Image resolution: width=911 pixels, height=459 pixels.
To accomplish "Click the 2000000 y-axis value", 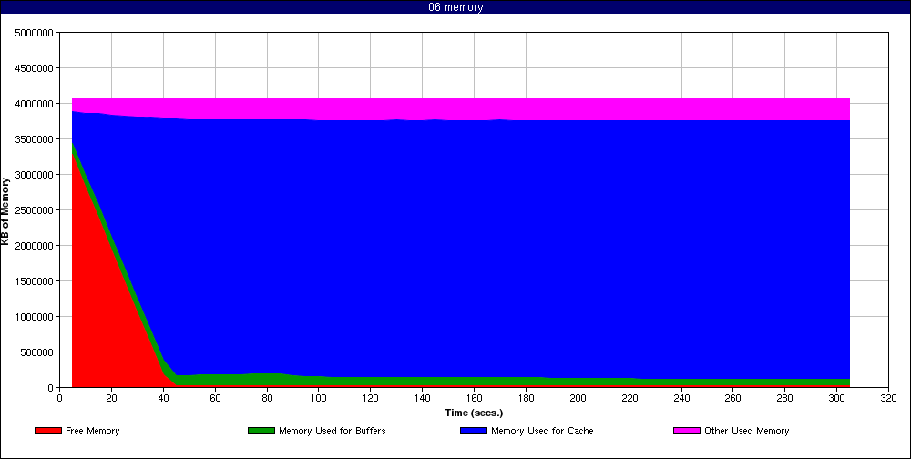I will [36, 246].
